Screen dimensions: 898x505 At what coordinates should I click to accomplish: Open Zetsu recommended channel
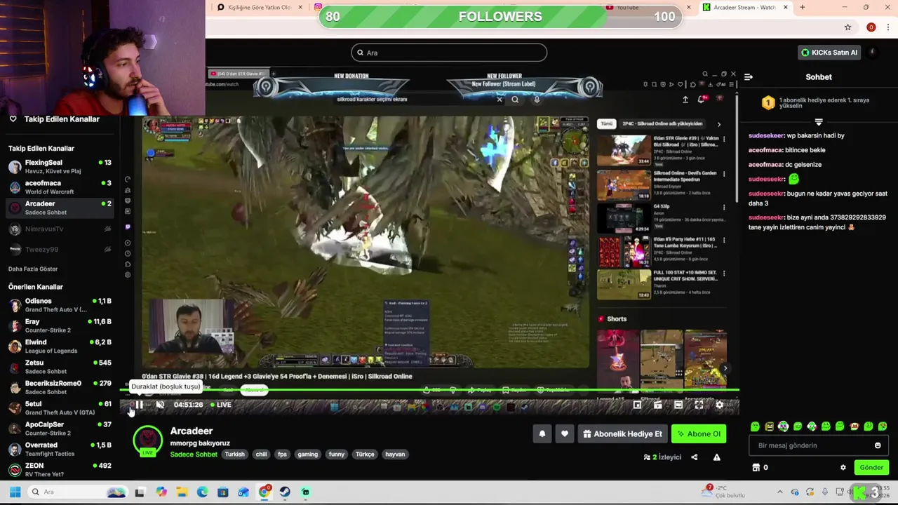(x=60, y=367)
